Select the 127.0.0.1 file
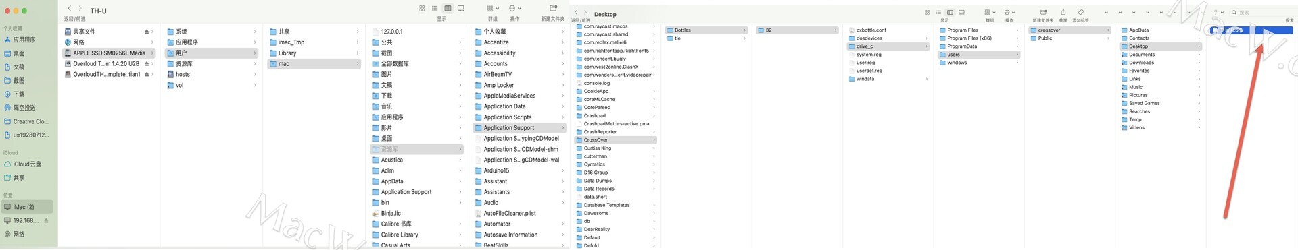Screen dimensions: 1298x250 [x=391, y=32]
